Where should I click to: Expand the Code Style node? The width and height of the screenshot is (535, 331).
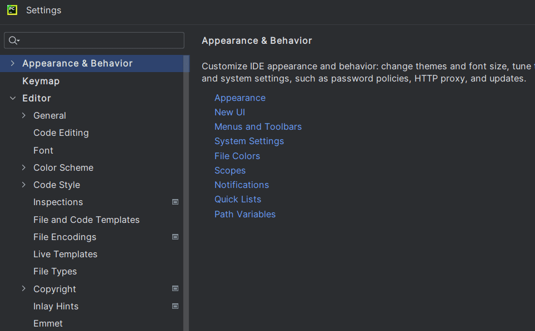(x=24, y=185)
